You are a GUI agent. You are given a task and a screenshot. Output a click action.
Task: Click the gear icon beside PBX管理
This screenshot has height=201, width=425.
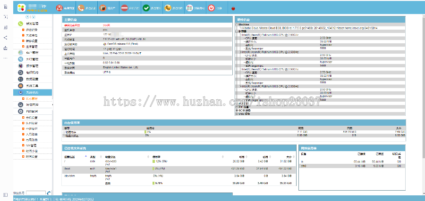[20, 111]
